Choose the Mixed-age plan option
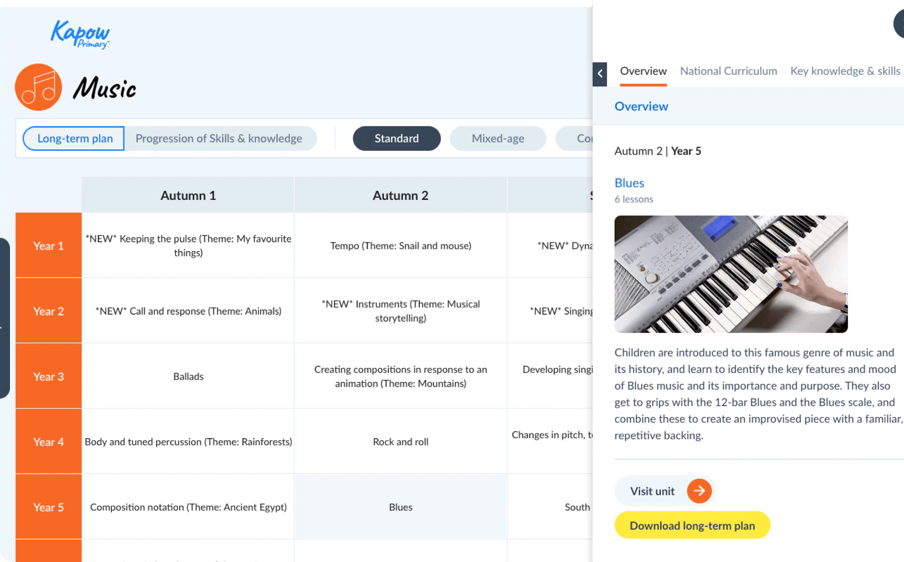 point(498,138)
